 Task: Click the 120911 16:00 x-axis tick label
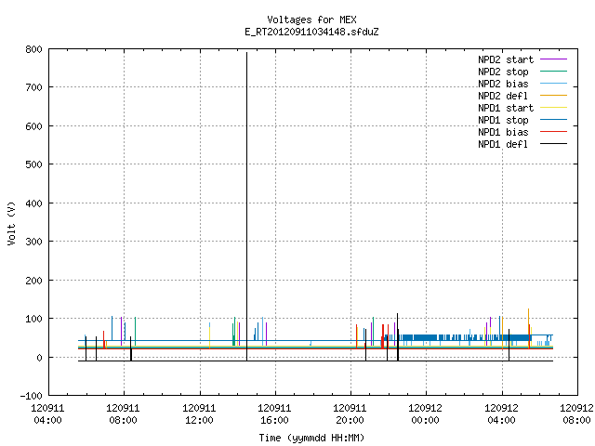coord(274,414)
